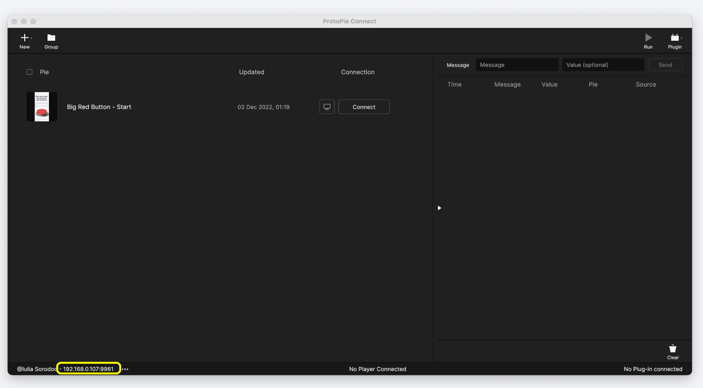Preview Big Red Button via the monitor icon
This screenshot has height=388, width=703.
tap(327, 107)
